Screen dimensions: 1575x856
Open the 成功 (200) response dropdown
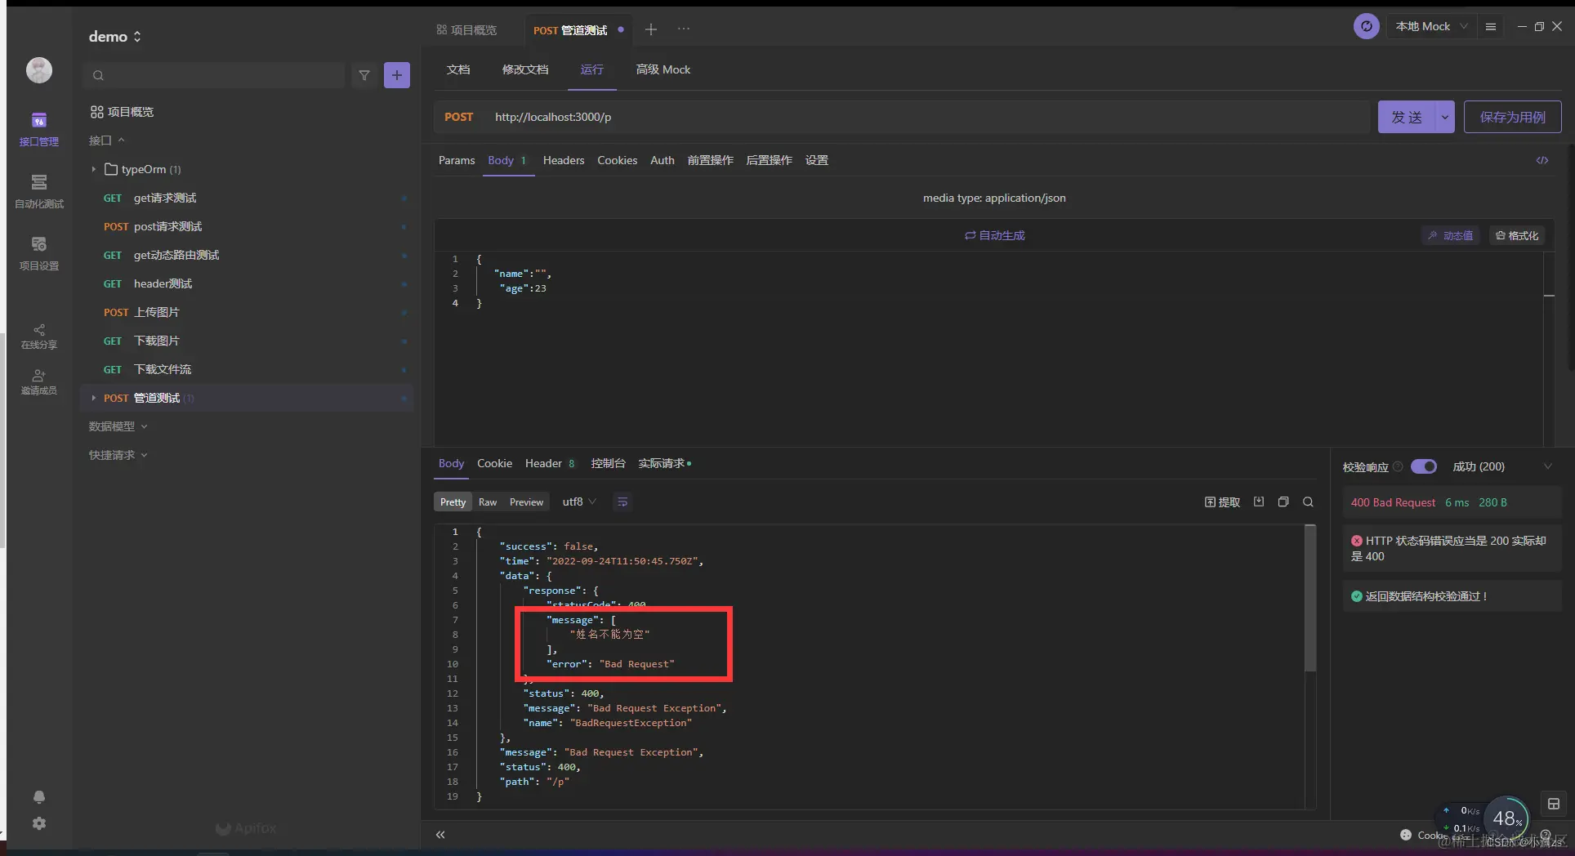point(1502,466)
